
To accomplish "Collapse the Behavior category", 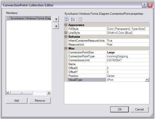I will pyautogui.click(x=66, y=37).
